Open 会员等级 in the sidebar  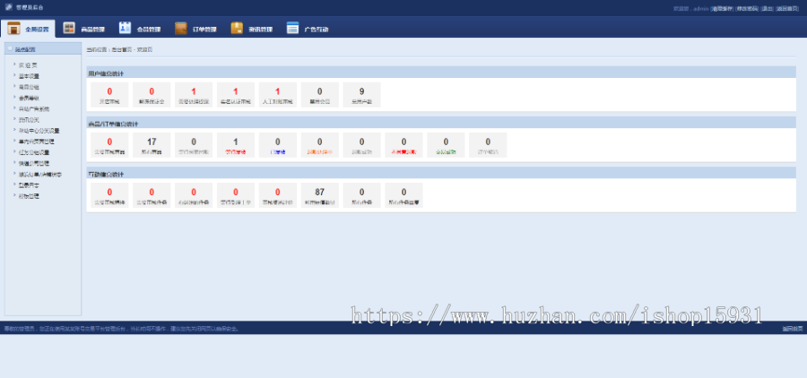[29, 98]
